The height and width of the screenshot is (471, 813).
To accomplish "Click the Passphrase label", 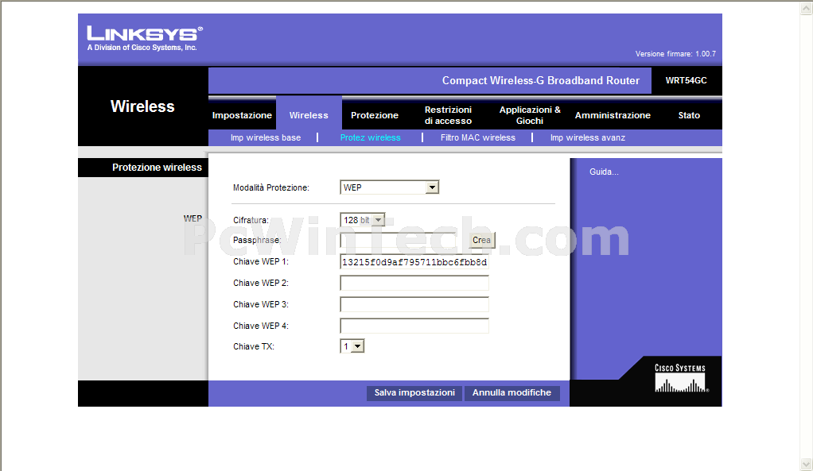I will click(x=257, y=240).
